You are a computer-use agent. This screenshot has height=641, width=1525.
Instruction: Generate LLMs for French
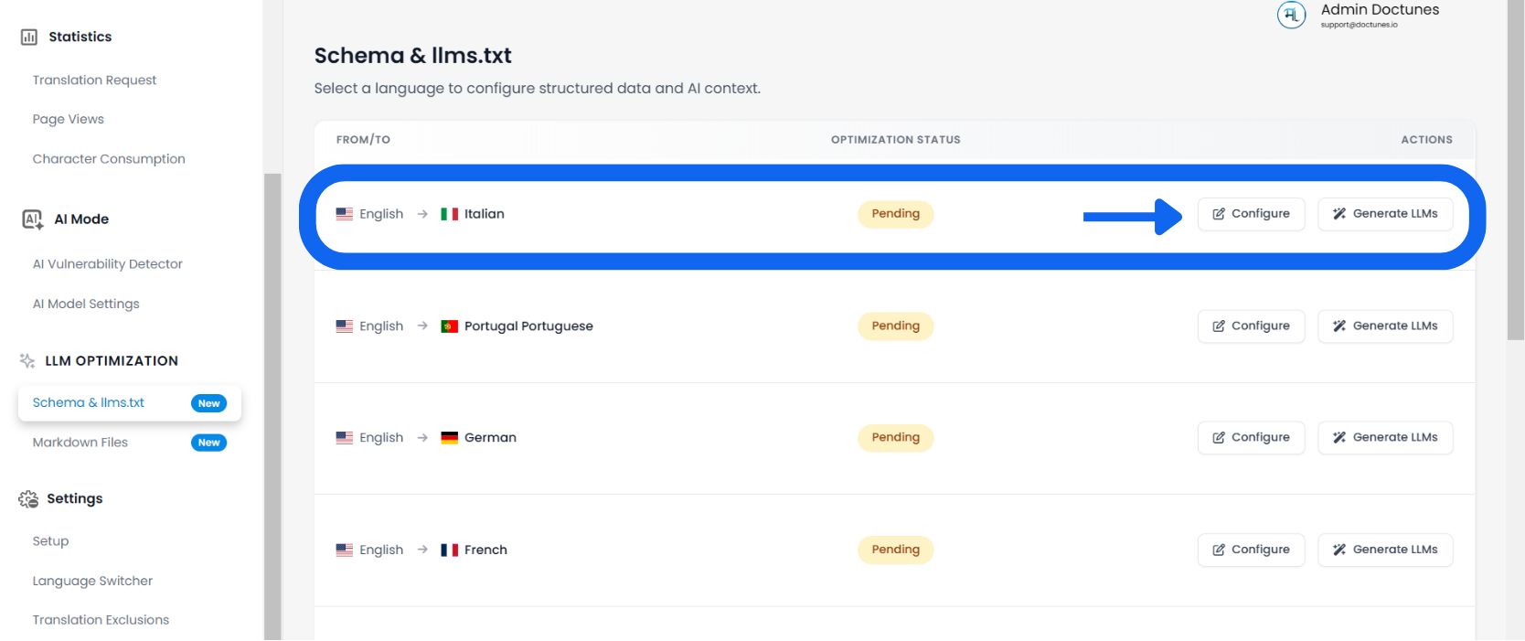tap(1385, 550)
